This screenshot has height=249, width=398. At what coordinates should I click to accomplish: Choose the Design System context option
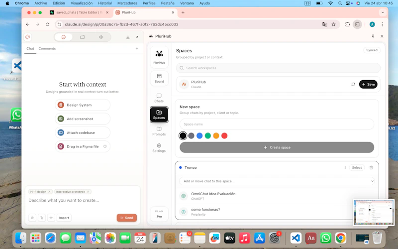[83, 105]
